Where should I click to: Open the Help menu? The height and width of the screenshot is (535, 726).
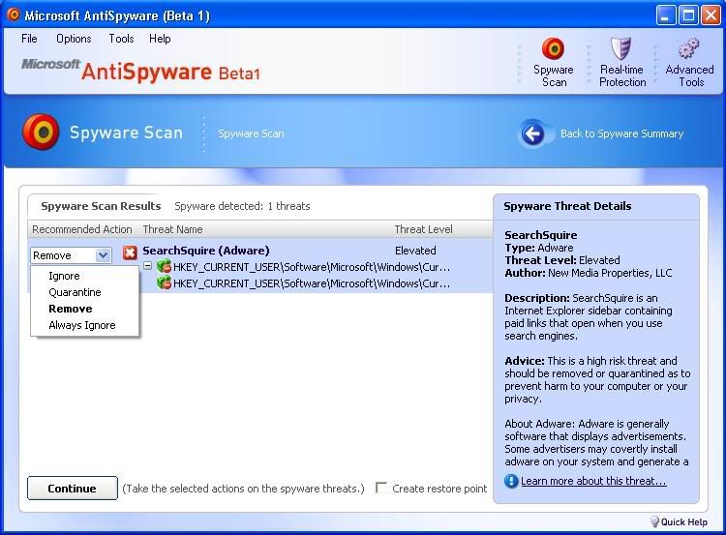tap(160, 39)
